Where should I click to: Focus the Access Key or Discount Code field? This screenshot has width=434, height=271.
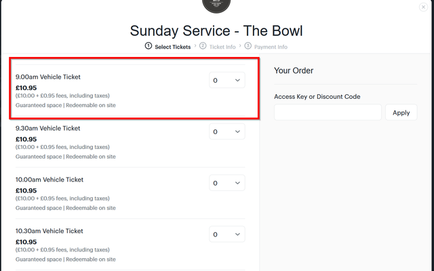coord(328,112)
